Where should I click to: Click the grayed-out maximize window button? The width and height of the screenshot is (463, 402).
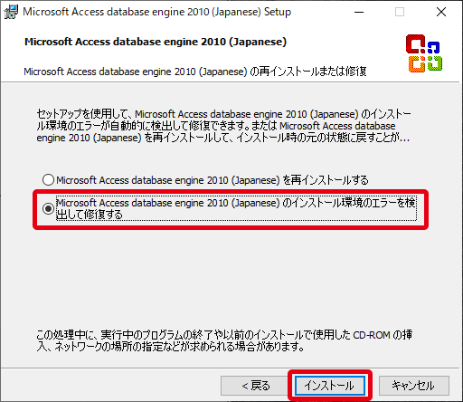tap(400, 12)
